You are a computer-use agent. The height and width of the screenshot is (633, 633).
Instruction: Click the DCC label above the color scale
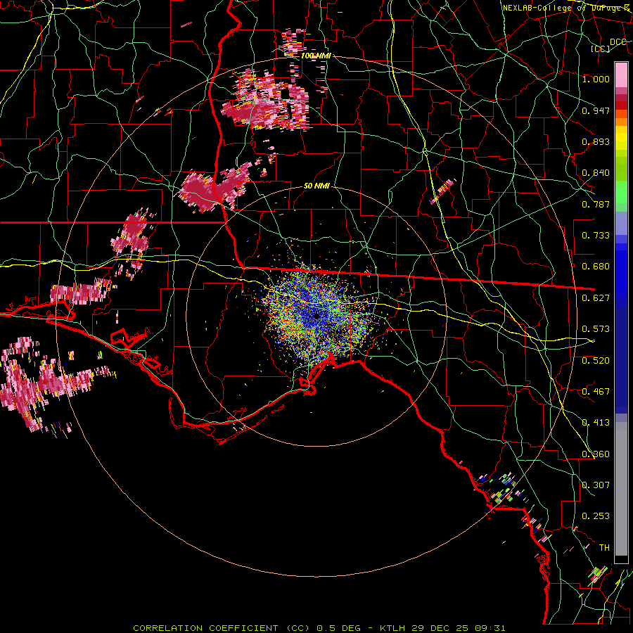(618, 41)
